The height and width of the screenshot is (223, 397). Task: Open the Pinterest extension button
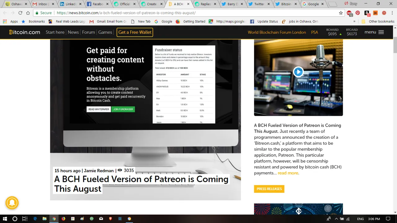tap(358, 13)
